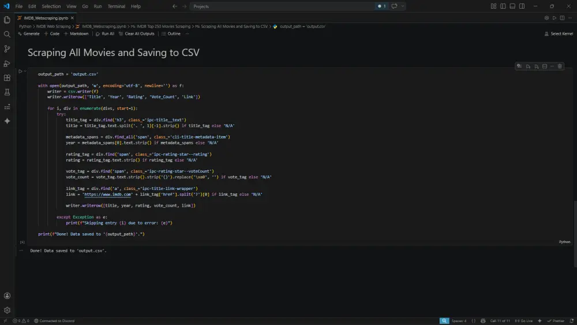Open the run options chevron beside the cell
This screenshot has width=577, height=325.
25,71
